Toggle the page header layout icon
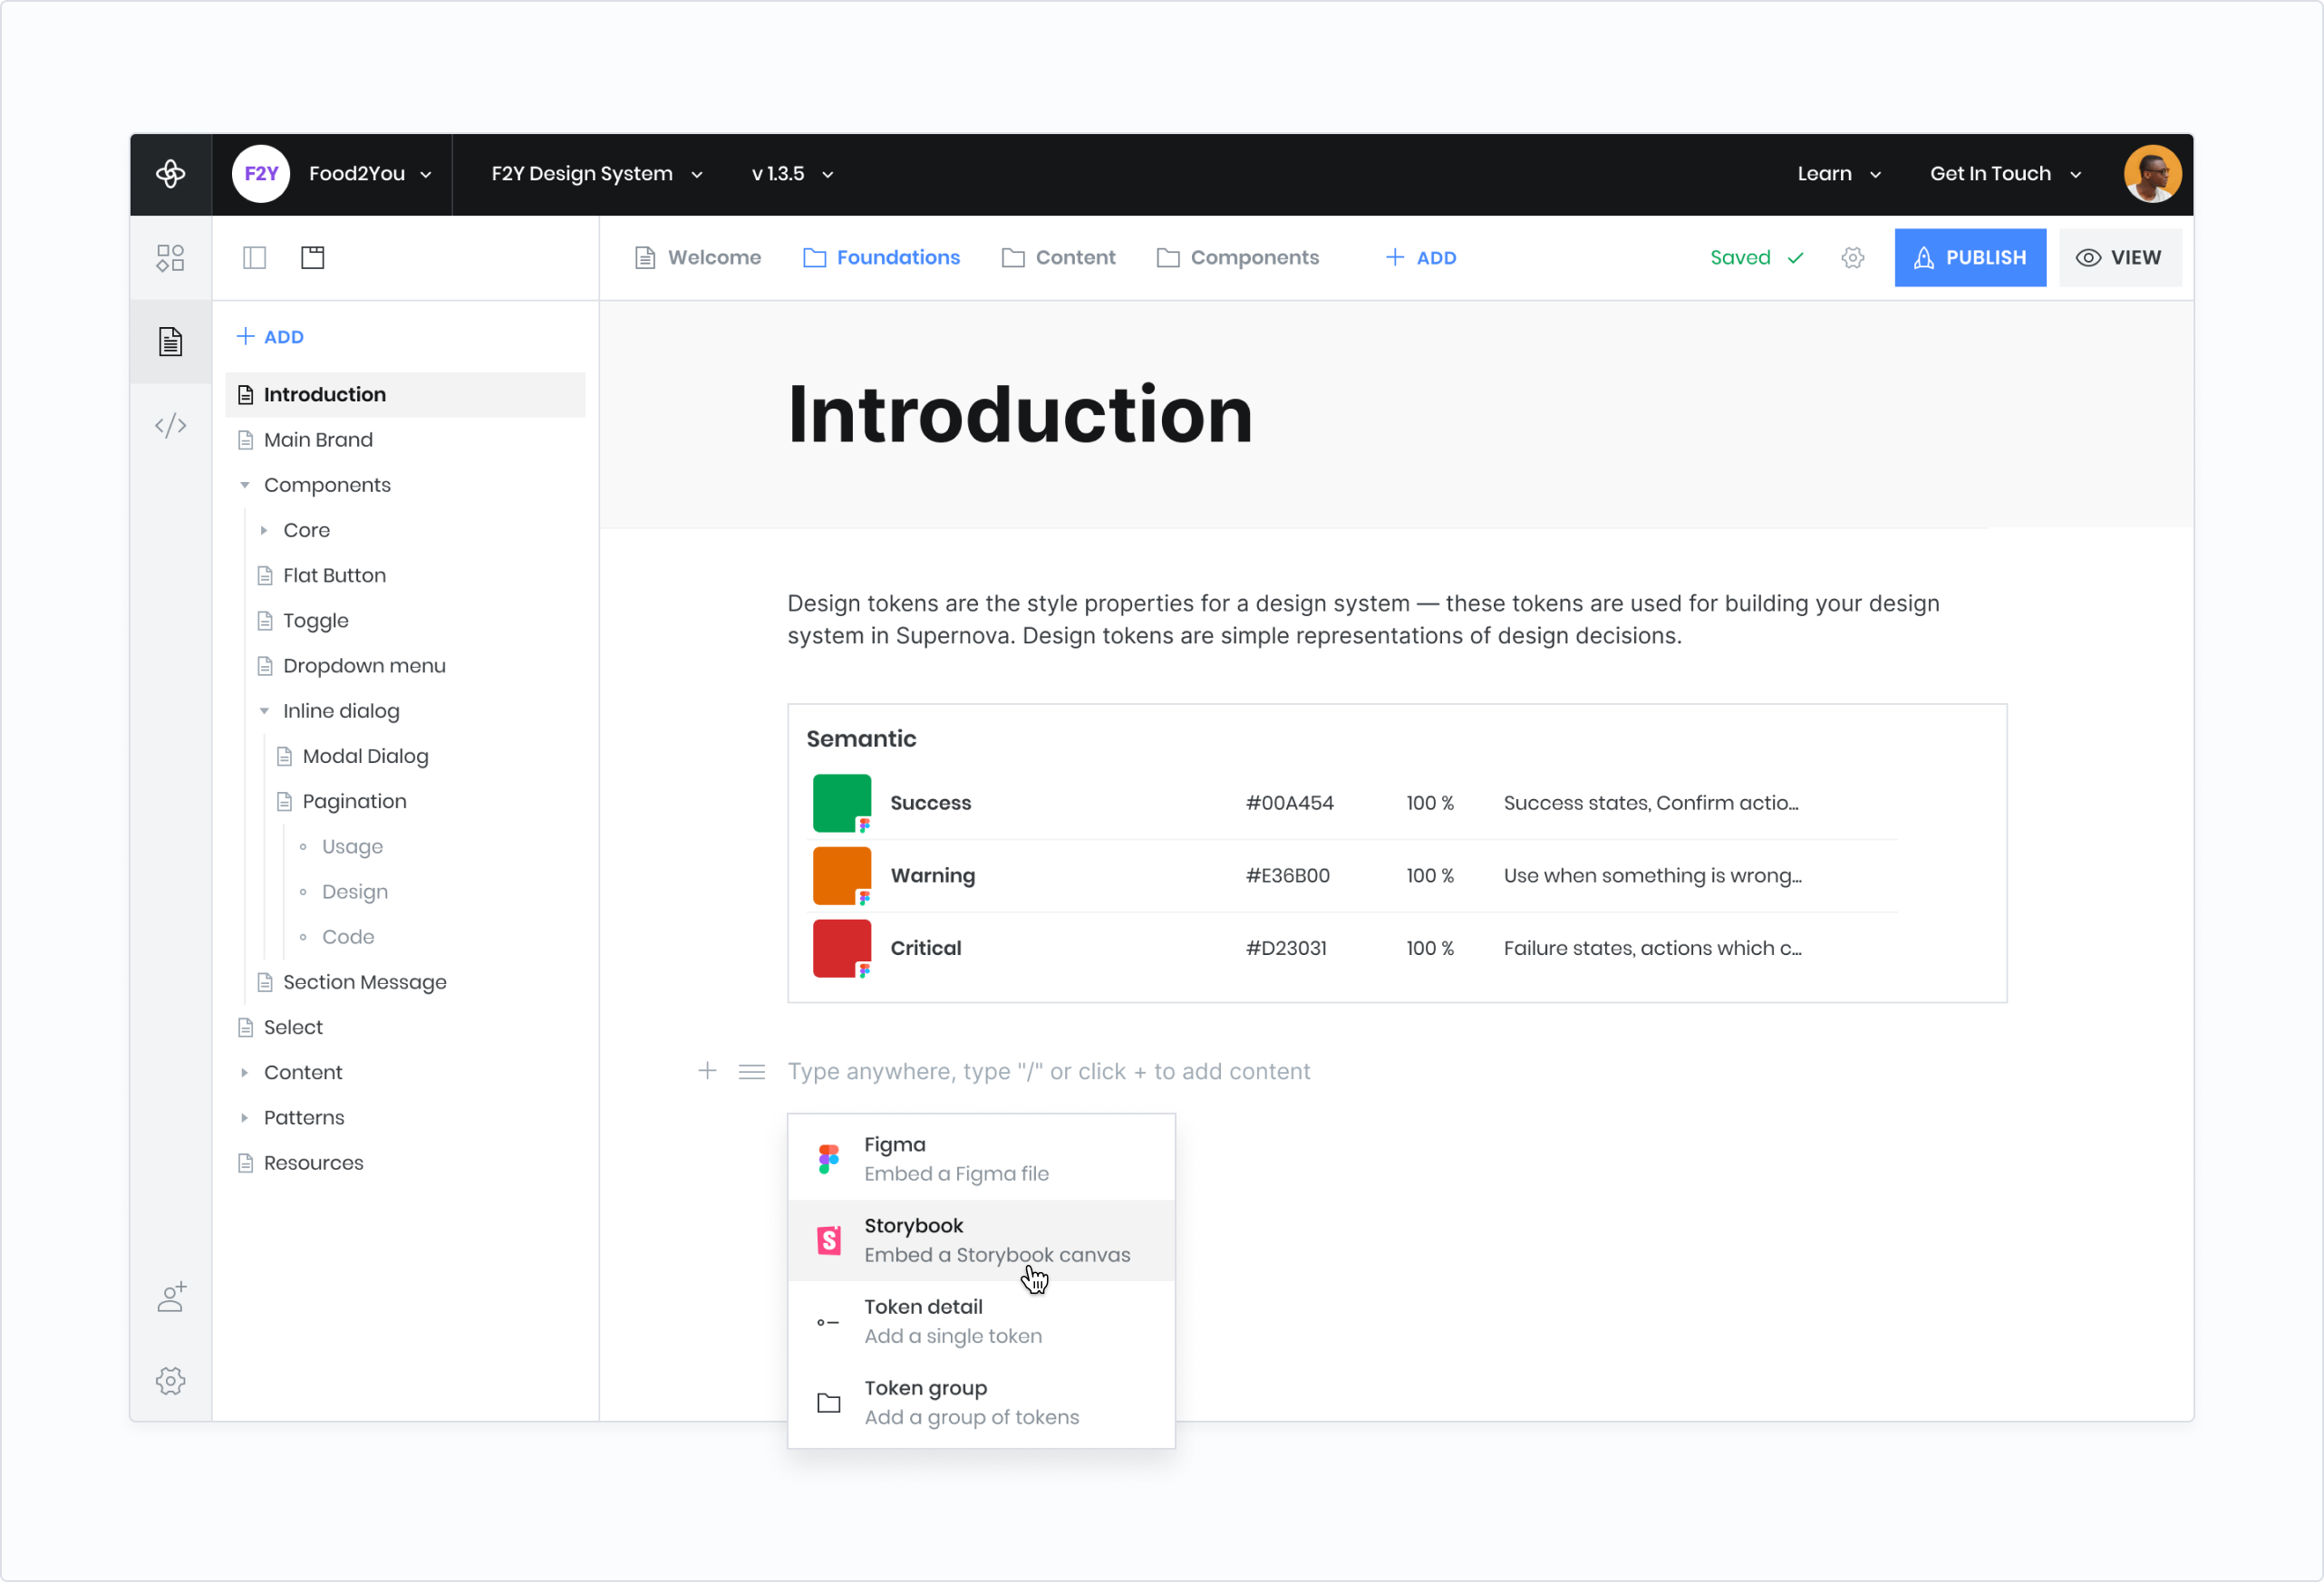 pyautogui.click(x=313, y=258)
